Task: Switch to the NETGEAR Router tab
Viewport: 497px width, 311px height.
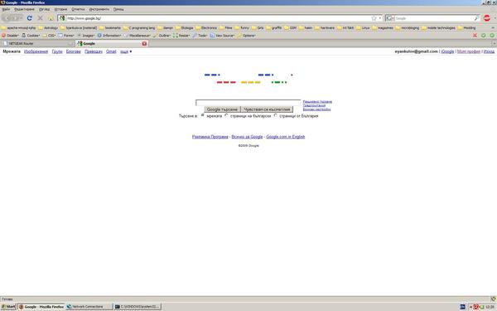Action: [x=37, y=43]
